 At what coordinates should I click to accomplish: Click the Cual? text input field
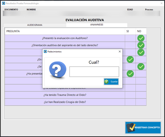click(x=94, y=72)
